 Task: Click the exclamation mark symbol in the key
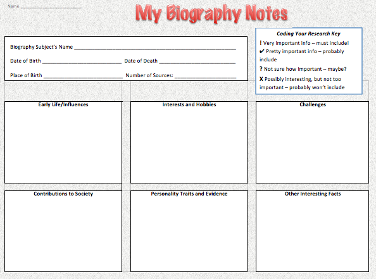(261, 43)
